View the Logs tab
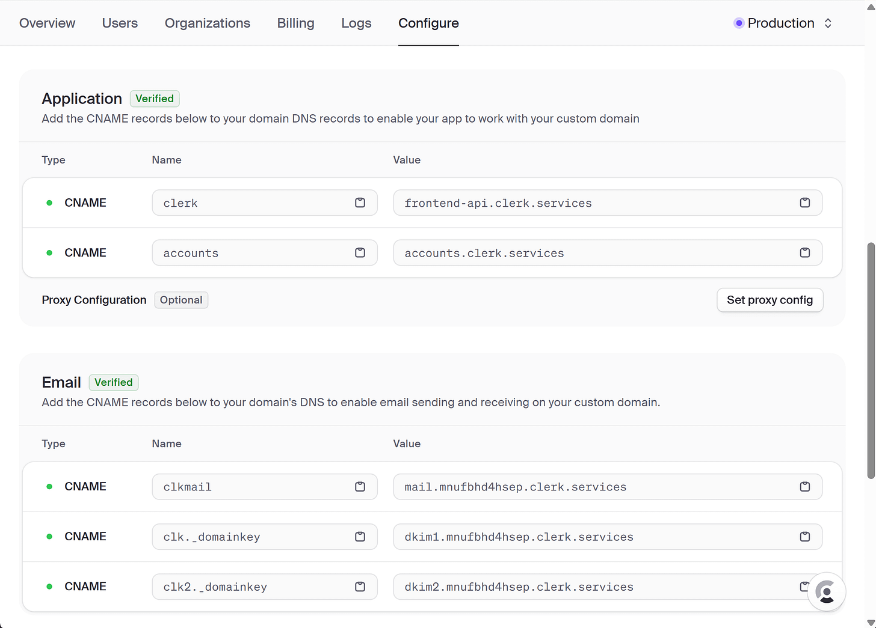The height and width of the screenshot is (628, 876). pyautogui.click(x=356, y=23)
